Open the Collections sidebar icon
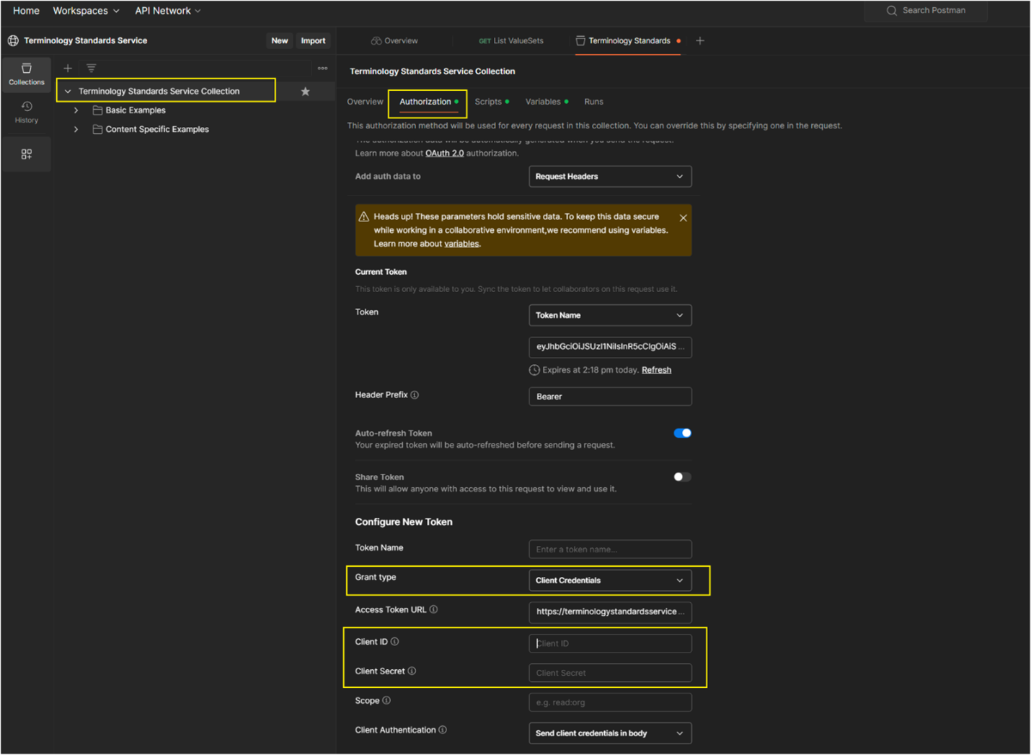This screenshot has width=1031, height=755. 27,74
